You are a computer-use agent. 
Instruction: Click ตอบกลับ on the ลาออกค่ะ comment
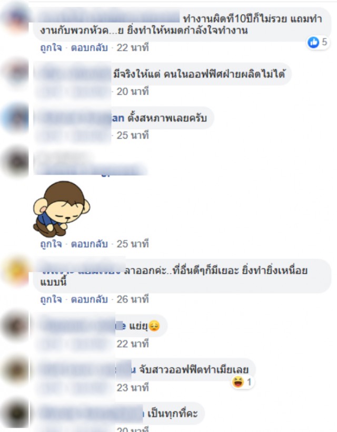[89, 299]
